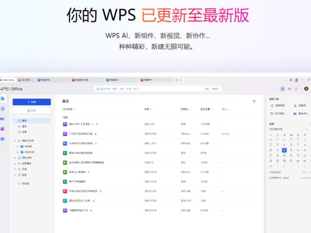Open file 兴趣爱好组队计划
The height and width of the screenshot is (233, 311).
click(x=78, y=211)
